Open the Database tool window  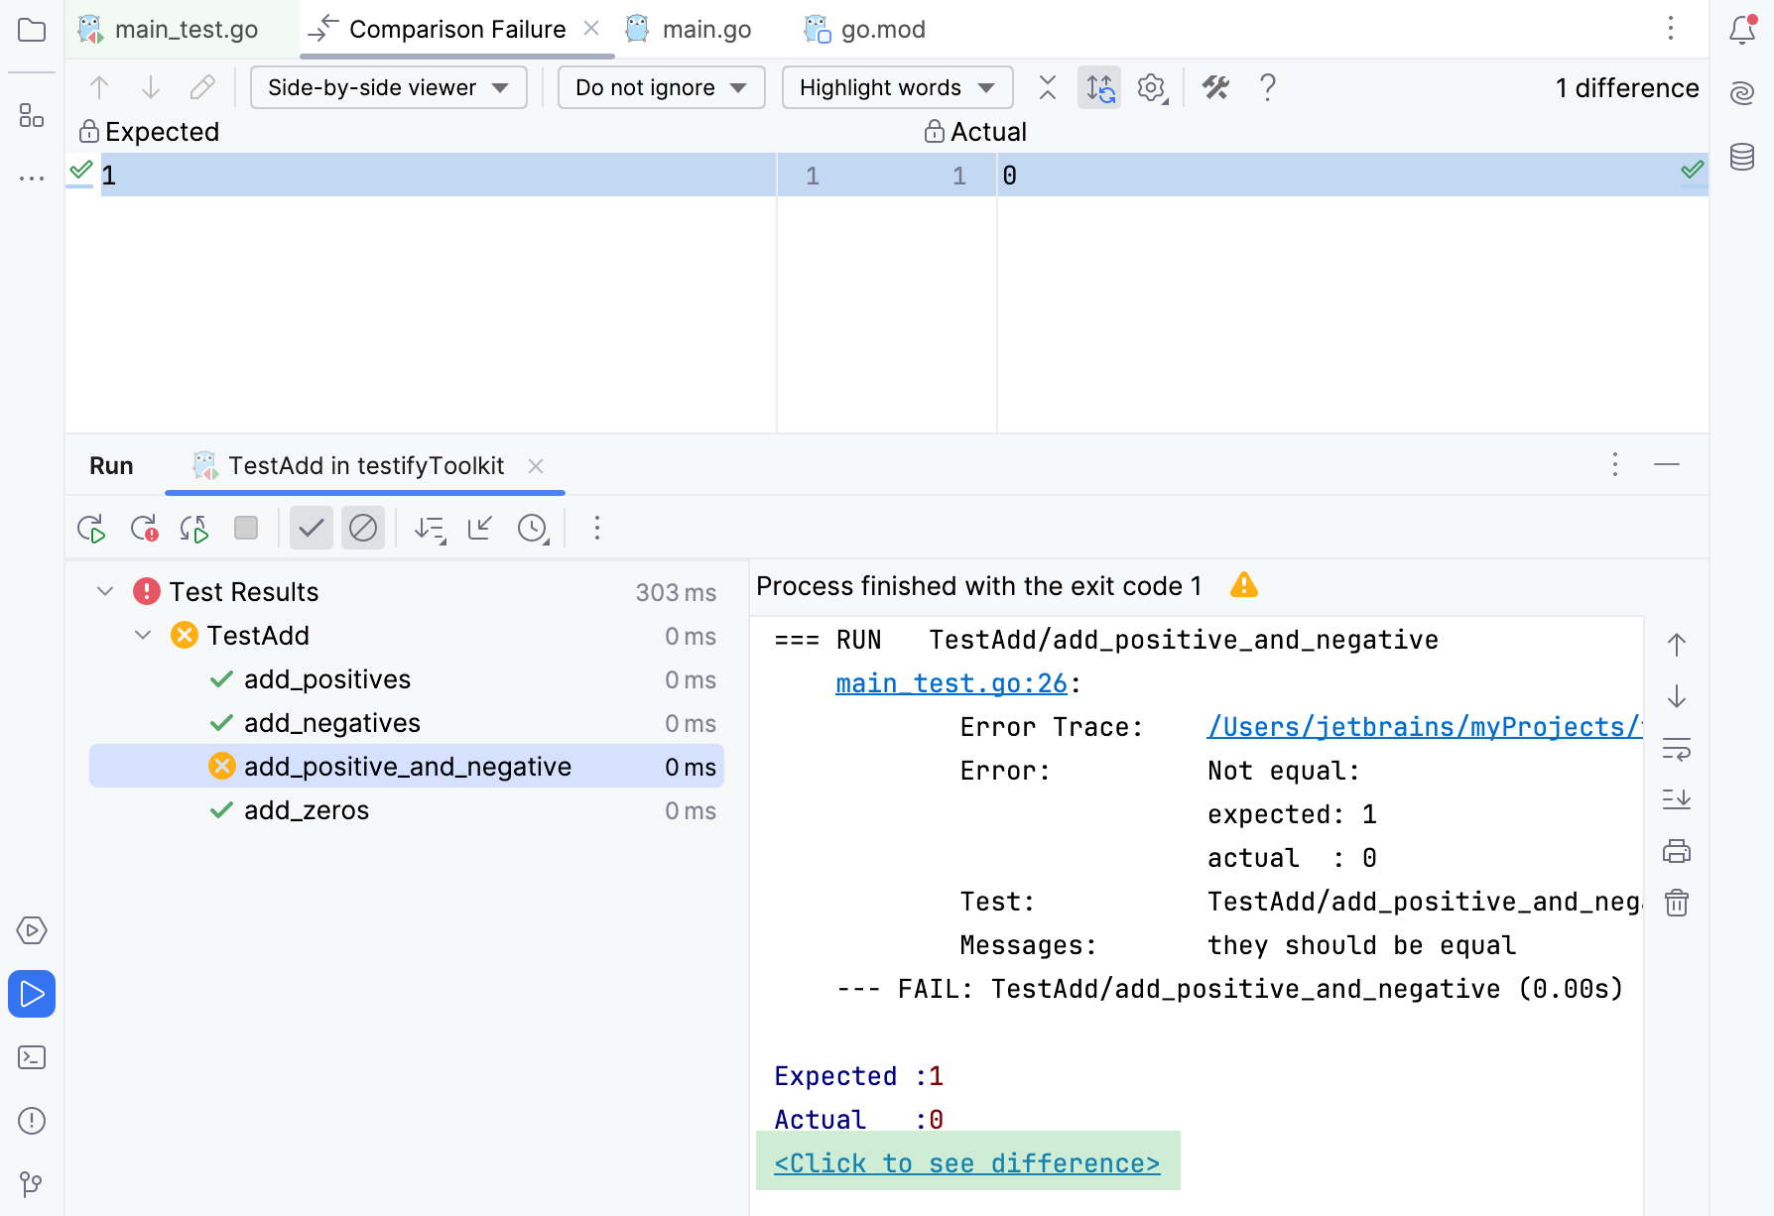1742,157
